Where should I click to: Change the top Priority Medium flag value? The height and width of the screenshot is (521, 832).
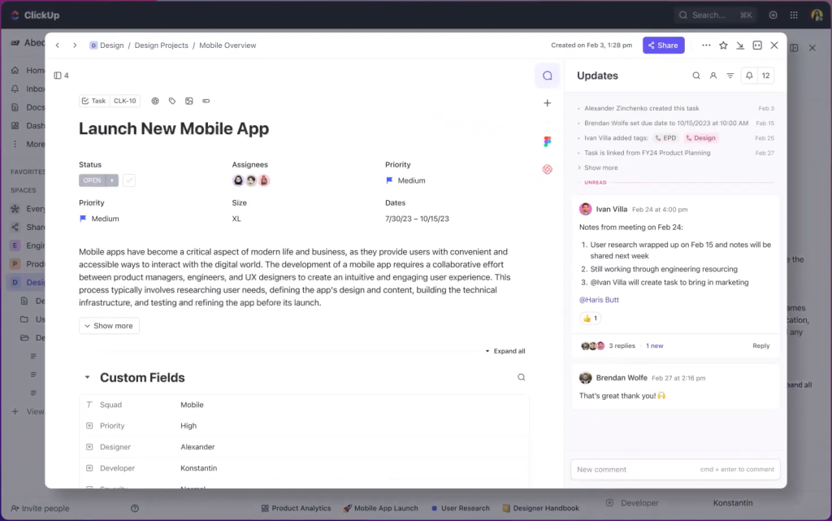405,180
